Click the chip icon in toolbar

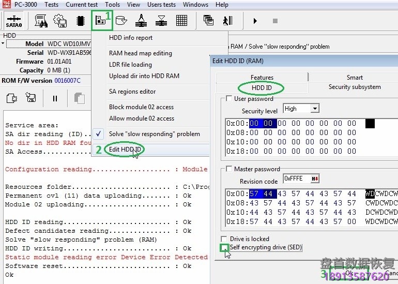(x=80, y=21)
